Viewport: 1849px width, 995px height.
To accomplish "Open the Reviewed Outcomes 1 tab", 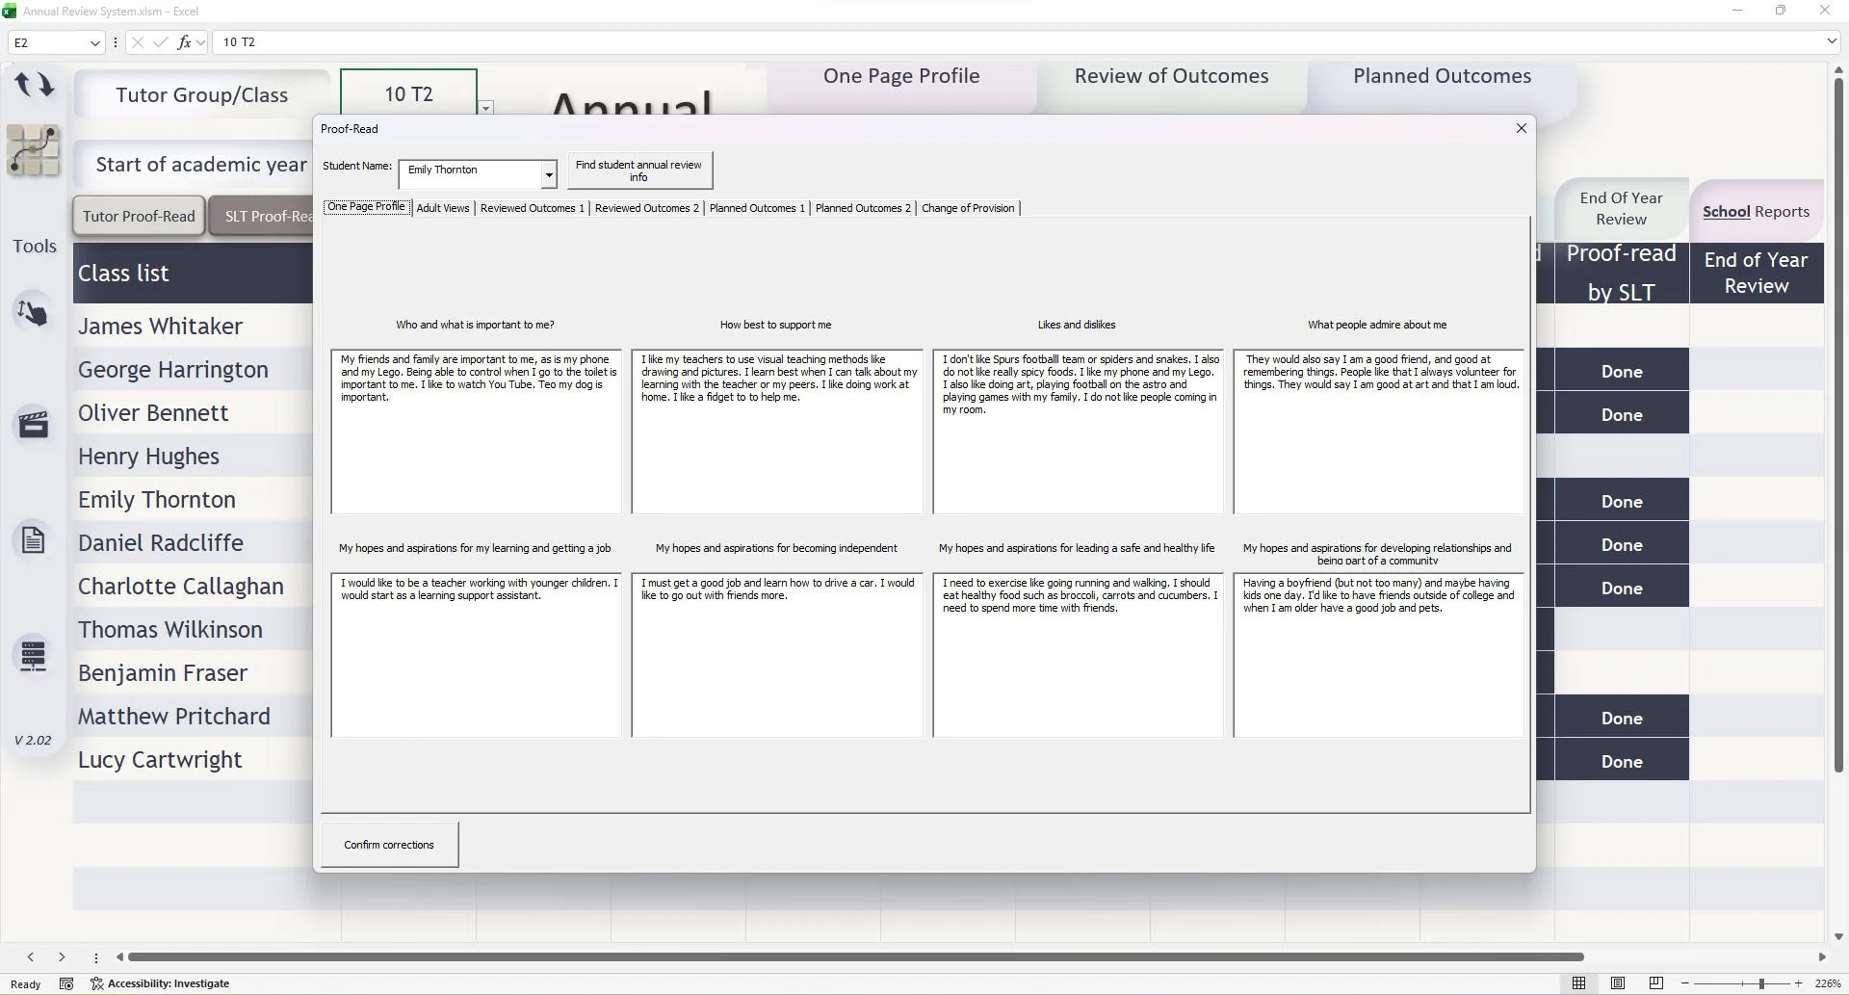I will click(533, 208).
